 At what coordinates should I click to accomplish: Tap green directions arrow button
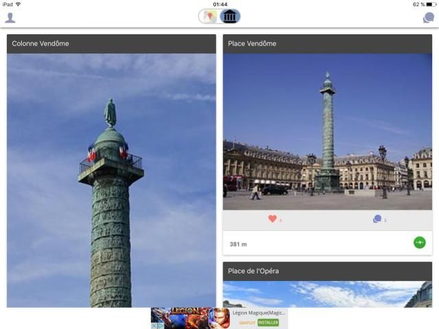(419, 243)
